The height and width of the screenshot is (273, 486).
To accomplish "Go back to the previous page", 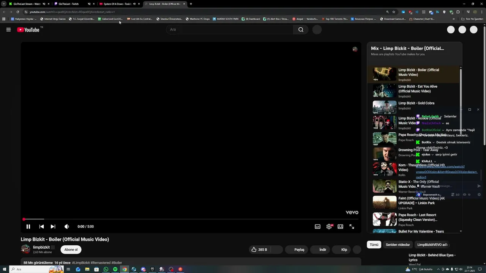I will pyautogui.click(x=4, y=12).
